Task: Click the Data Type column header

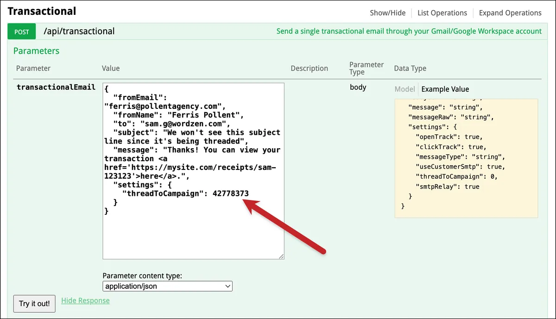Action: click(410, 69)
